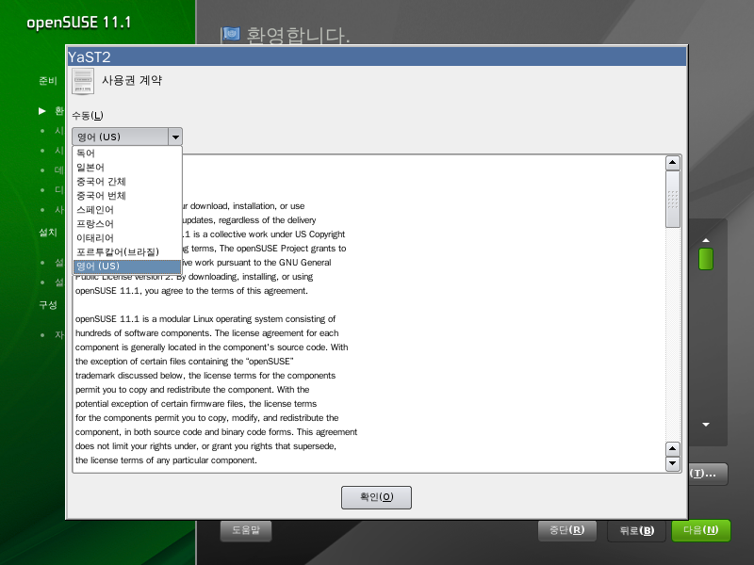Click the bottom scroll-down arrow of license text
This screenshot has width=754, height=565.
click(672, 463)
